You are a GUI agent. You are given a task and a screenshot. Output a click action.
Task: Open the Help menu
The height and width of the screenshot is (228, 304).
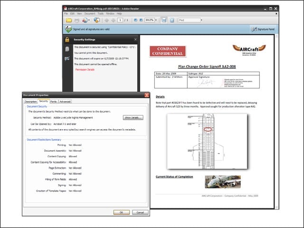coord(119,14)
